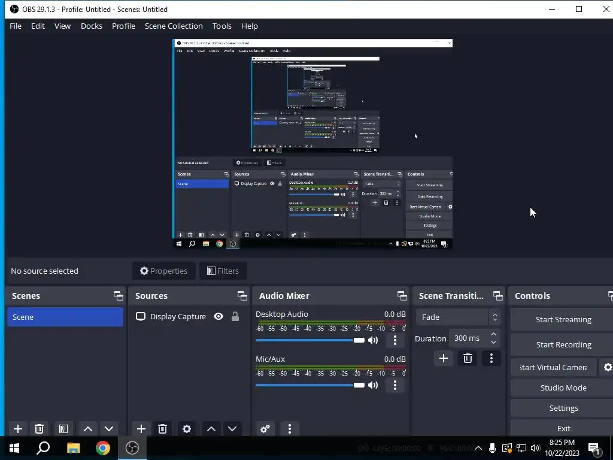Viewport: 613px width, 460px height.
Task: Add a new scene with the plus icon
Action: click(17, 429)
